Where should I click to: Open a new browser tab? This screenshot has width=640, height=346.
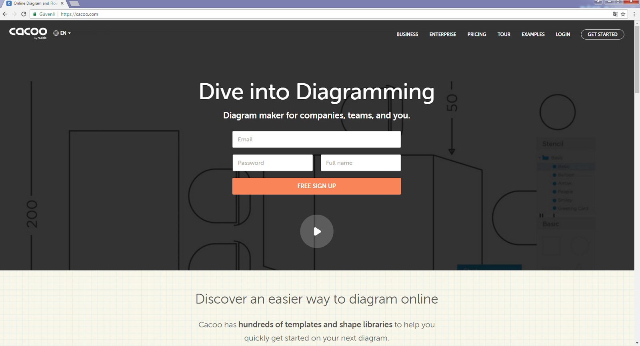click(x=75, y=4)
